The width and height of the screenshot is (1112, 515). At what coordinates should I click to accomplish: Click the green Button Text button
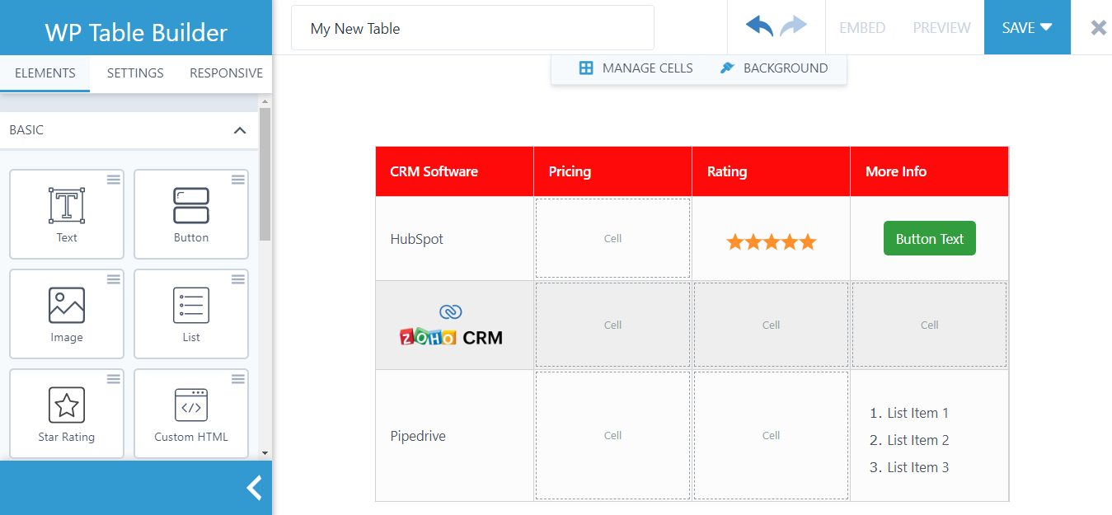click(929, 238)
